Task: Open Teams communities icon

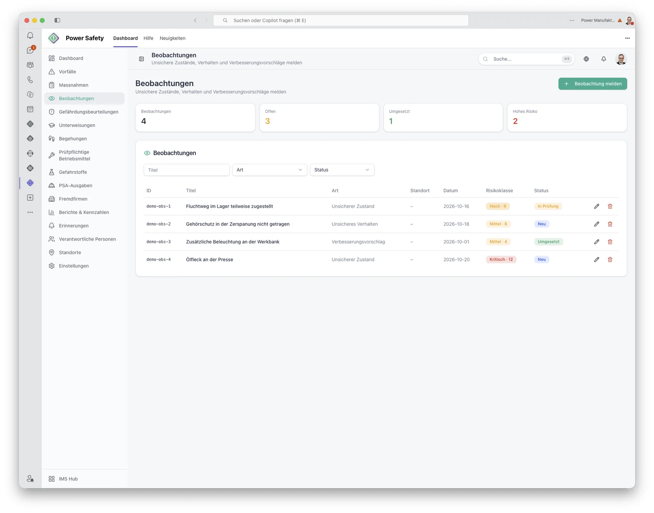Action: click(30, 65)
